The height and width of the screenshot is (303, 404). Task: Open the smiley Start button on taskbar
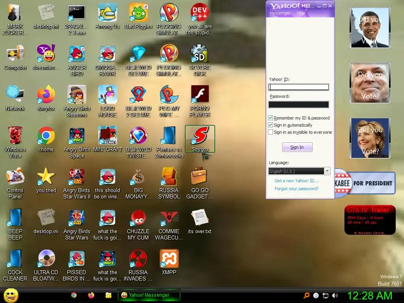tap(11, 295)
